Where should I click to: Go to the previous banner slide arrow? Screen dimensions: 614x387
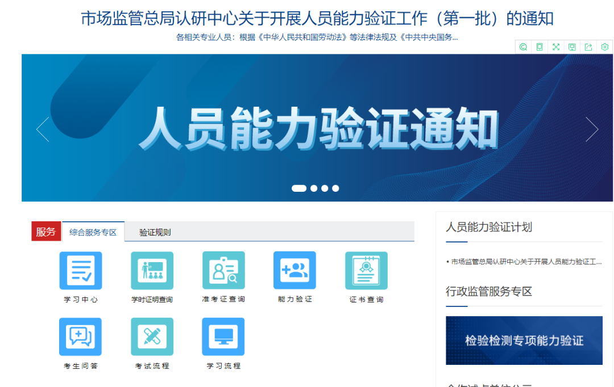coord(43,129)
